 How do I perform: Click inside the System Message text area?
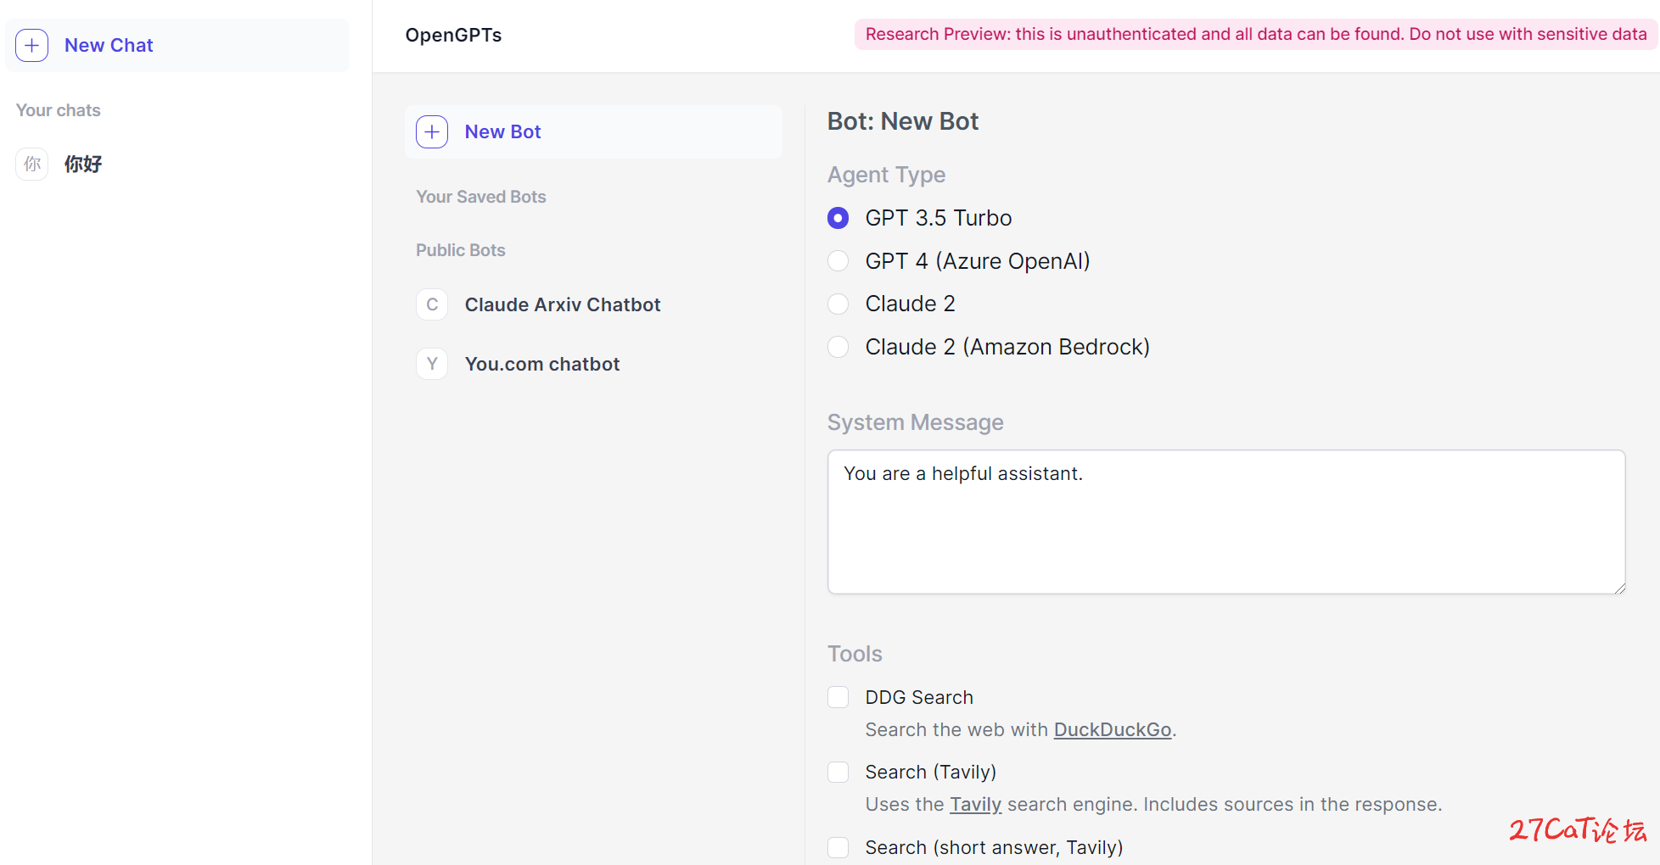(x=1226, y=522)
